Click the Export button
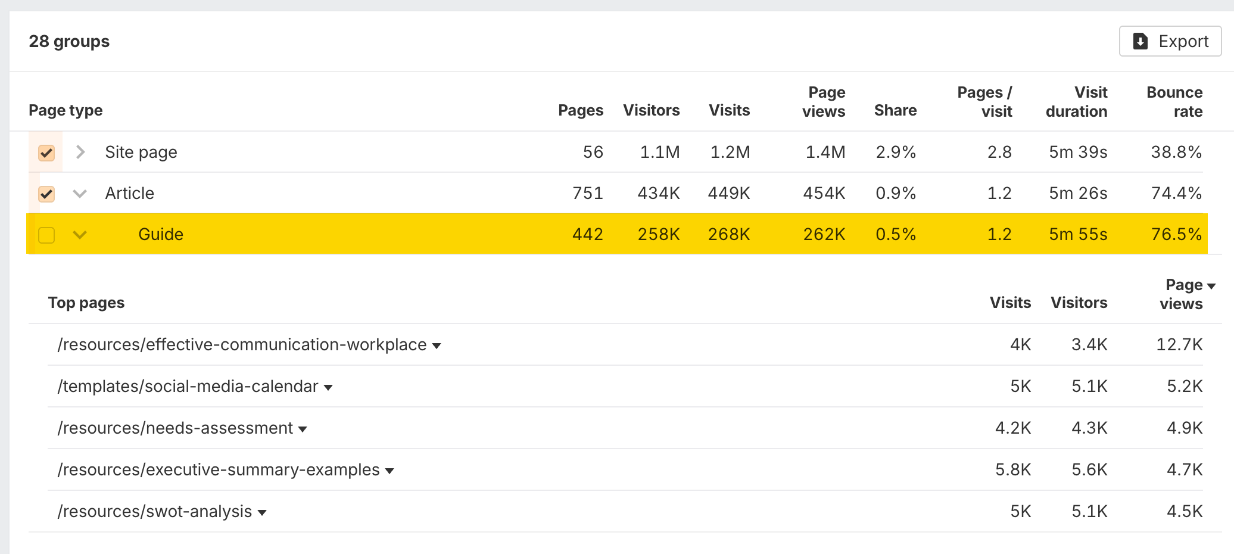The width and height of the screenshot is (1234, 554). point(1170,41)
